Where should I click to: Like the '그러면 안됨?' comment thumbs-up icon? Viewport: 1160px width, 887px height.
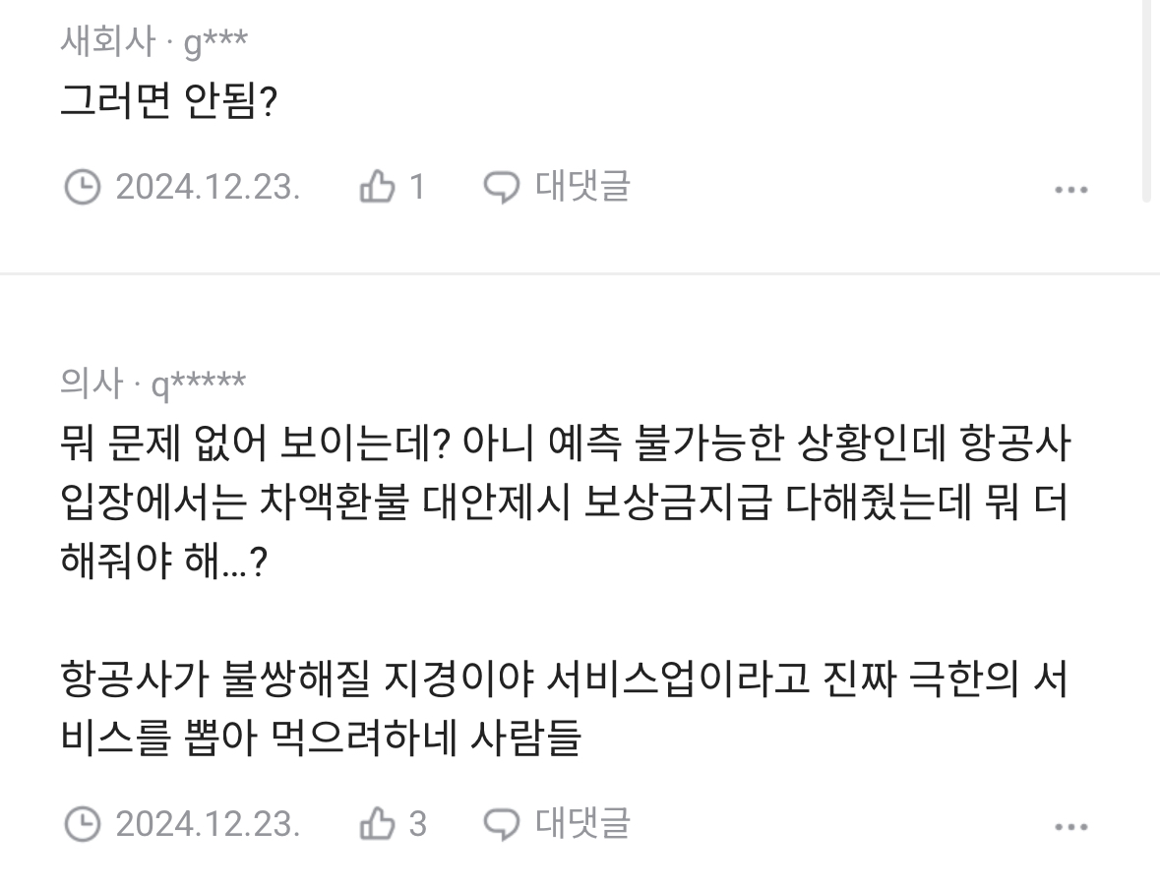[377, 186]
